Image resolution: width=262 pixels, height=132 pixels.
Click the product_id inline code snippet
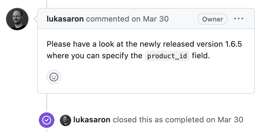(x=167, y=56)
